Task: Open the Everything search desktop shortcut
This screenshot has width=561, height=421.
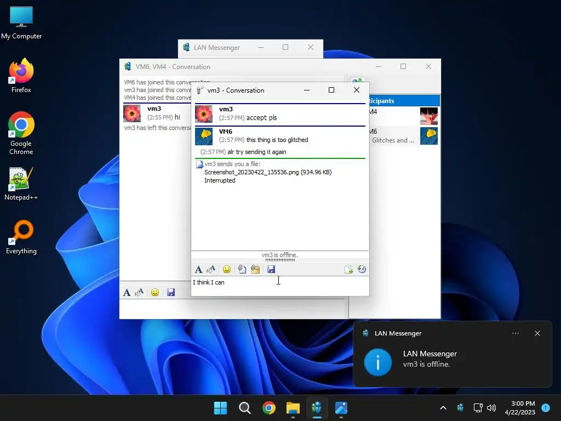Action: (21, 237)
